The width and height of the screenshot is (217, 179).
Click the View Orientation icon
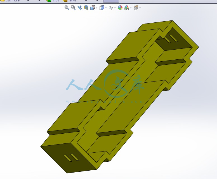(x=92, y=8)
